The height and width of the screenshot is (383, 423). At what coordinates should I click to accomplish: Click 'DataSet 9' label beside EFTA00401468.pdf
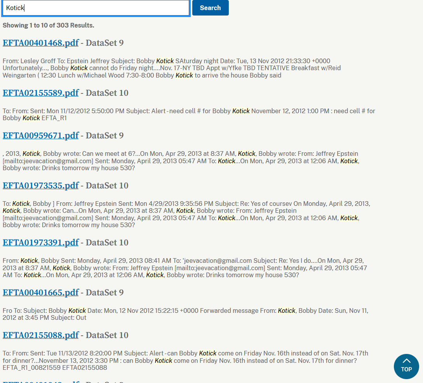pos(104,43)
